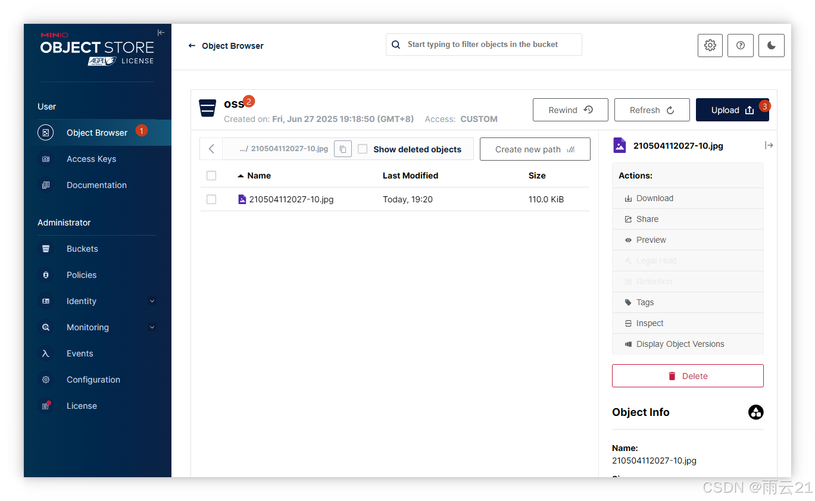Navigate to Access Keys
This screenshot has width=815, height=501.
(91, 159)
